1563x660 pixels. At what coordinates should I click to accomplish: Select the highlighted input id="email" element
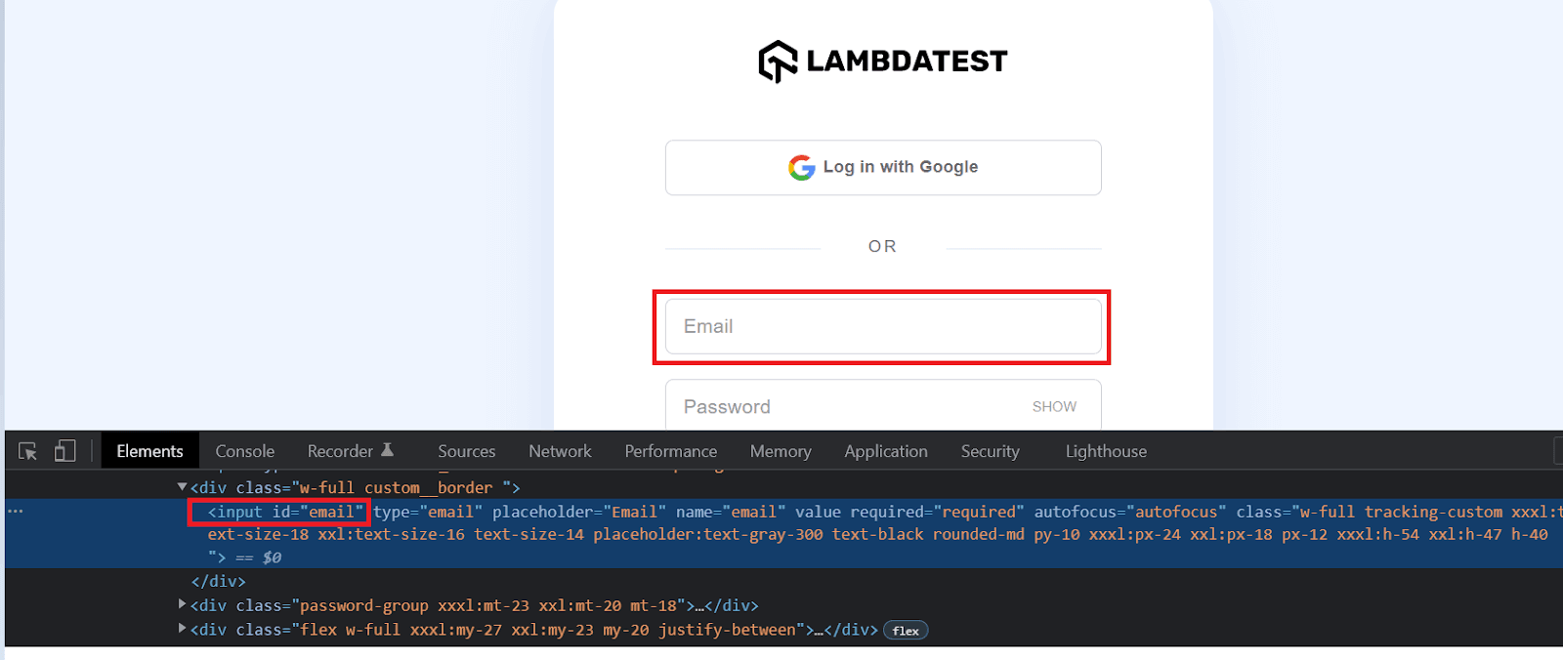279,511
